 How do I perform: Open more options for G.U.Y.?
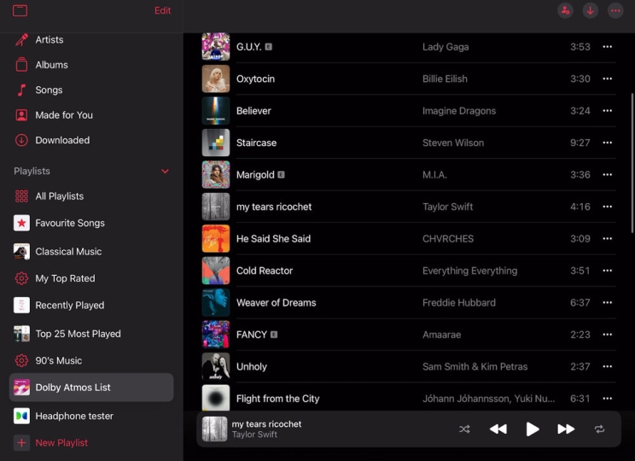pyautogui.click(x=607, y=47)
